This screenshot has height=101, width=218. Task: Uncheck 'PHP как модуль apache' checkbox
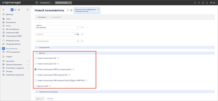click(x=35, y=69)
